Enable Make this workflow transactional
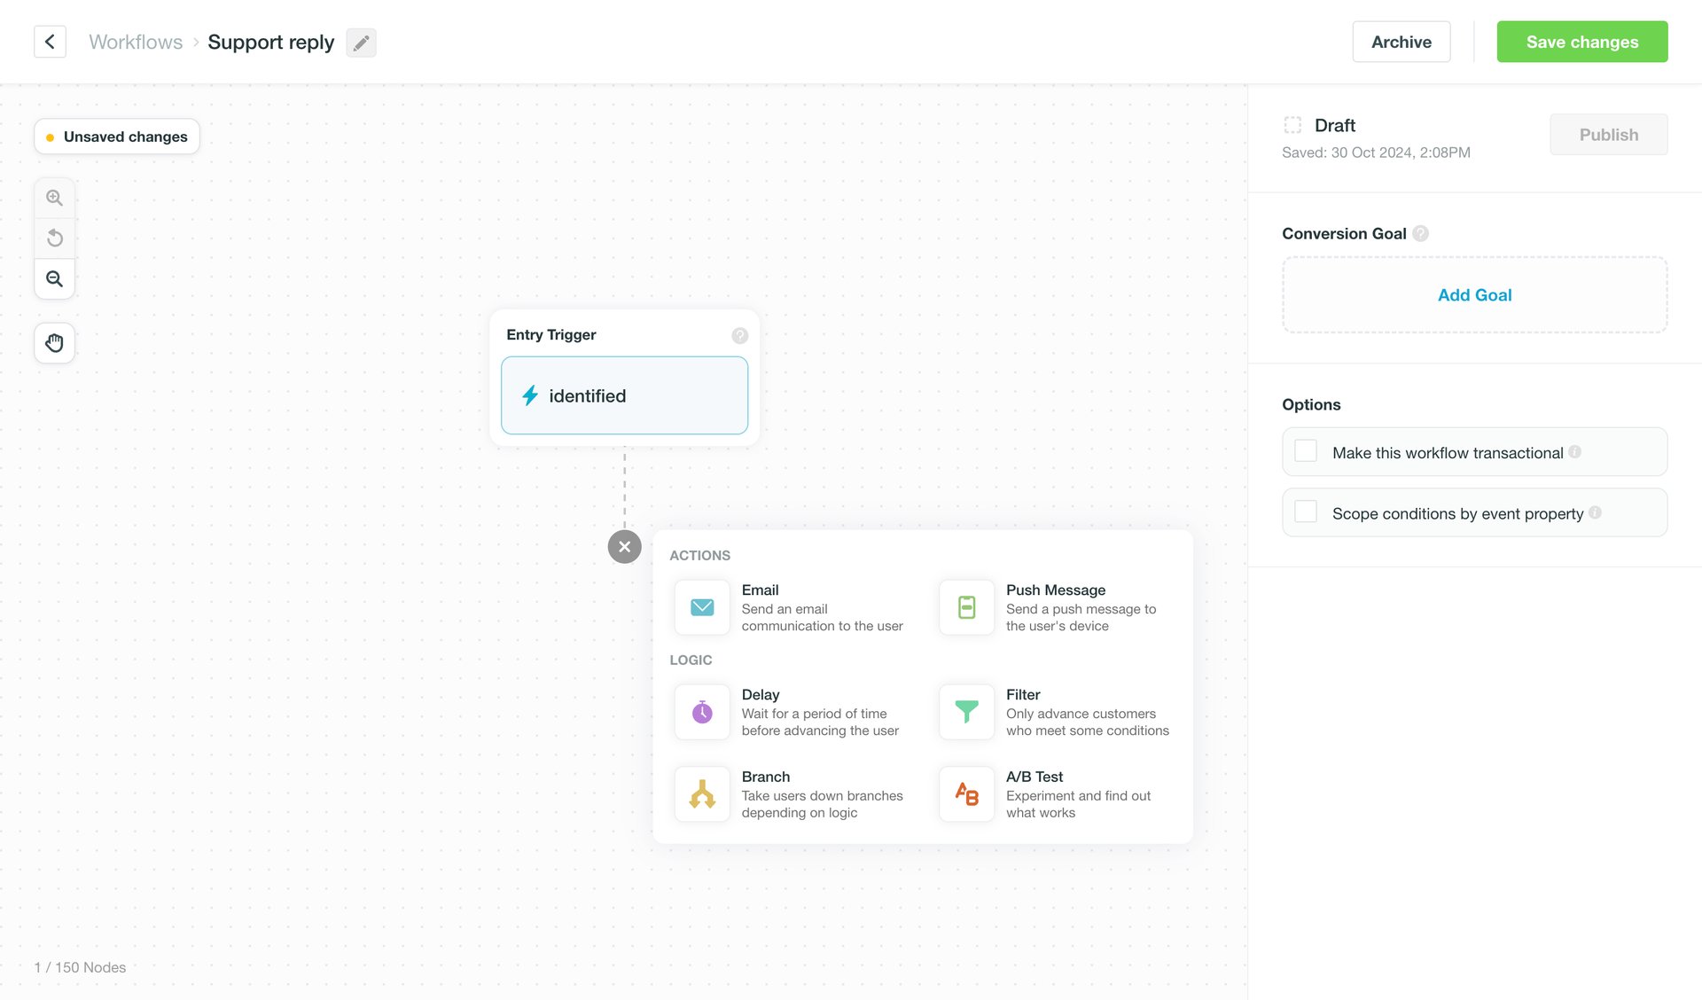Image resolution: width=1702 pixels, height=1000 pixels. [1305, 450]
